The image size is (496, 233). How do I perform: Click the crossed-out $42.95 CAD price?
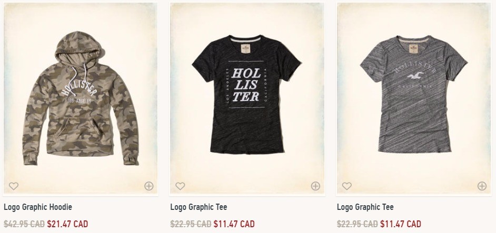[24, 224]
